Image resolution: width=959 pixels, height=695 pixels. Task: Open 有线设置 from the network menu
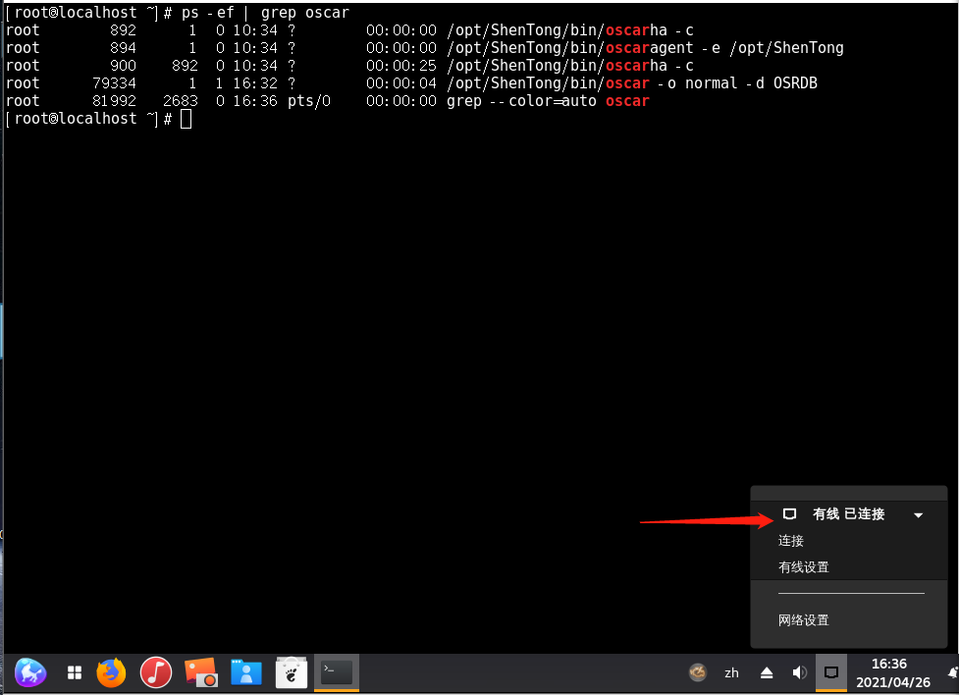point(804,567)
